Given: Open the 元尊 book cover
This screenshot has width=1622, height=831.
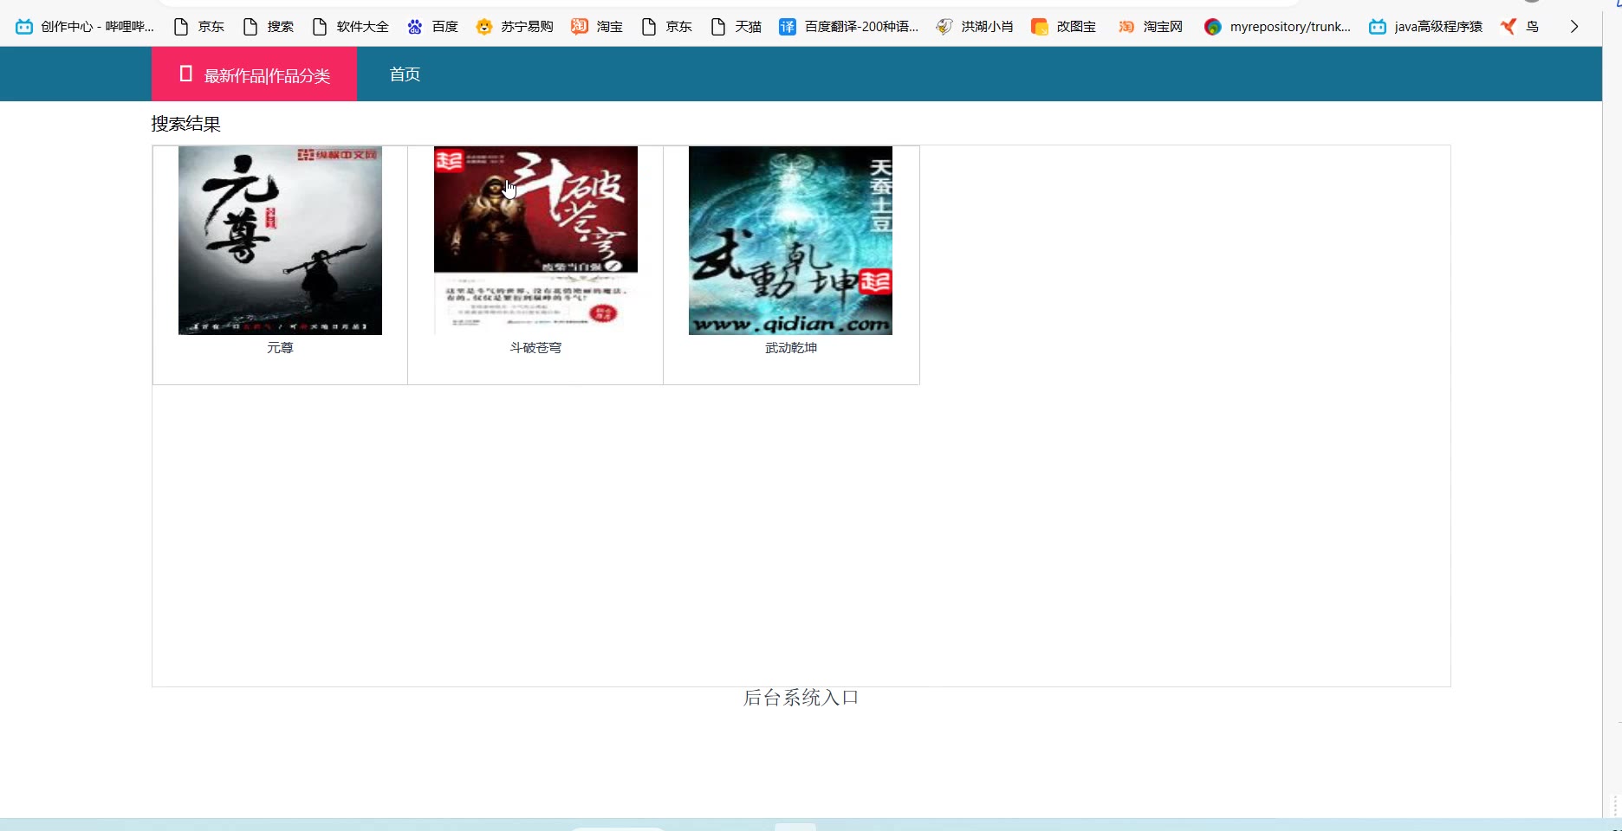Looking at the screenshot, I should tap(280, 241).
